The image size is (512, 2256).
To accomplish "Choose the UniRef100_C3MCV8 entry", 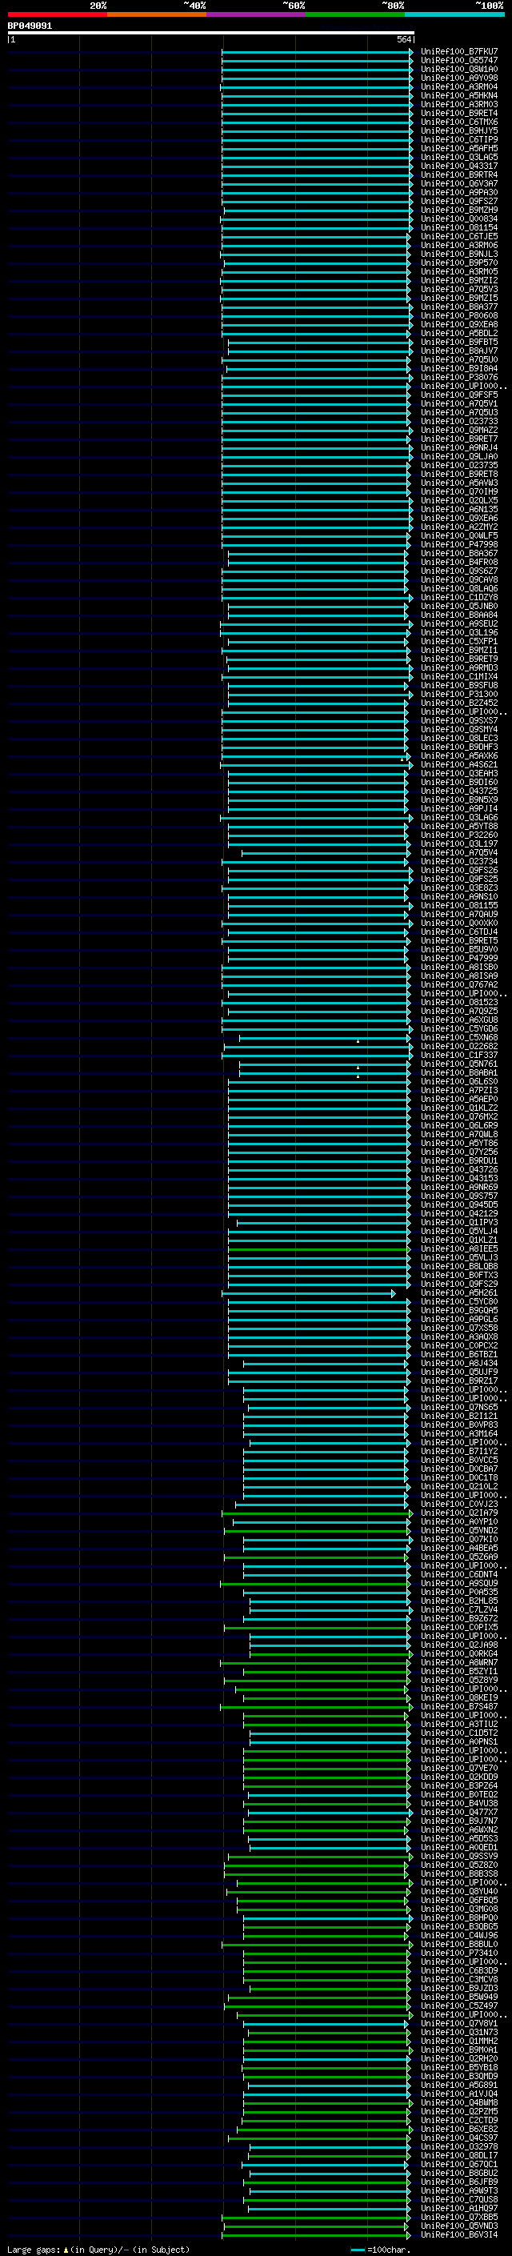I will coord(458,1979).
